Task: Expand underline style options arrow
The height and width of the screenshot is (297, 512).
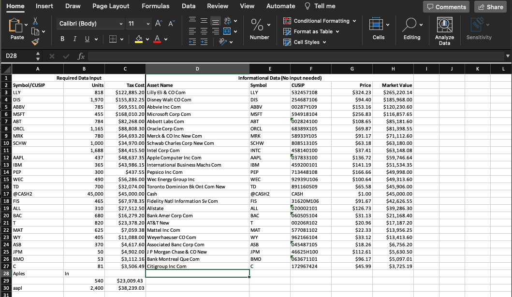Action: 96,40
